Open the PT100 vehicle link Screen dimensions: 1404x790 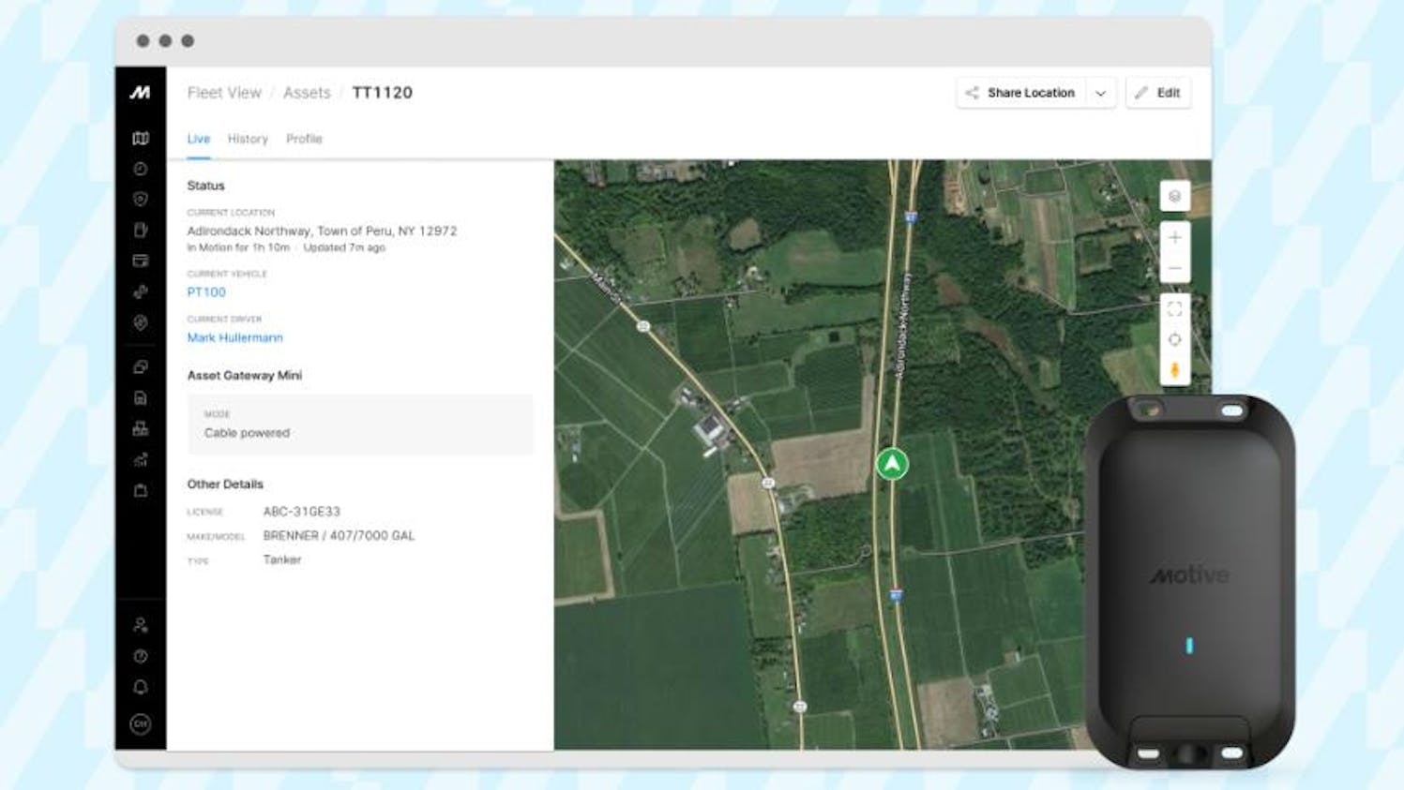tap(206, 292)
